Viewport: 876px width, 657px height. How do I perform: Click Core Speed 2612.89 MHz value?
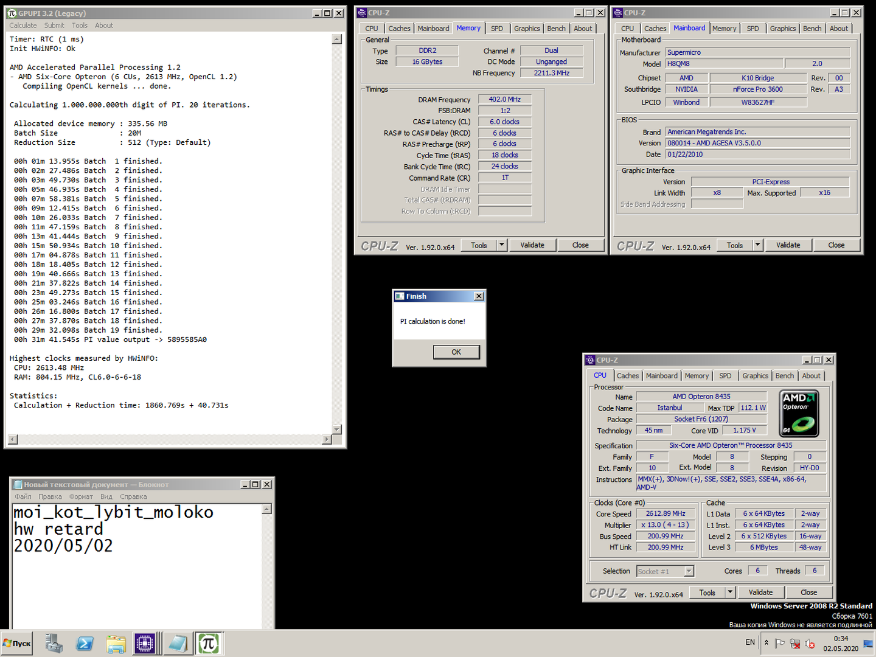tap(666, 514)
